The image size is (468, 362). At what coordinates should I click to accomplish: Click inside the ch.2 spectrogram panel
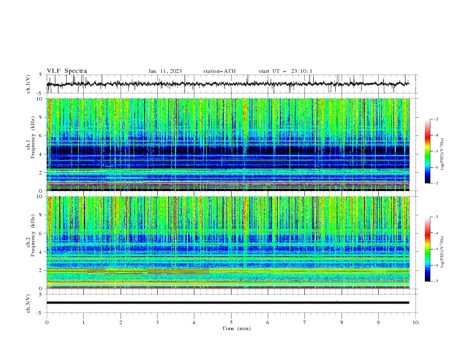pyautogui.click(x=227, y=243)
